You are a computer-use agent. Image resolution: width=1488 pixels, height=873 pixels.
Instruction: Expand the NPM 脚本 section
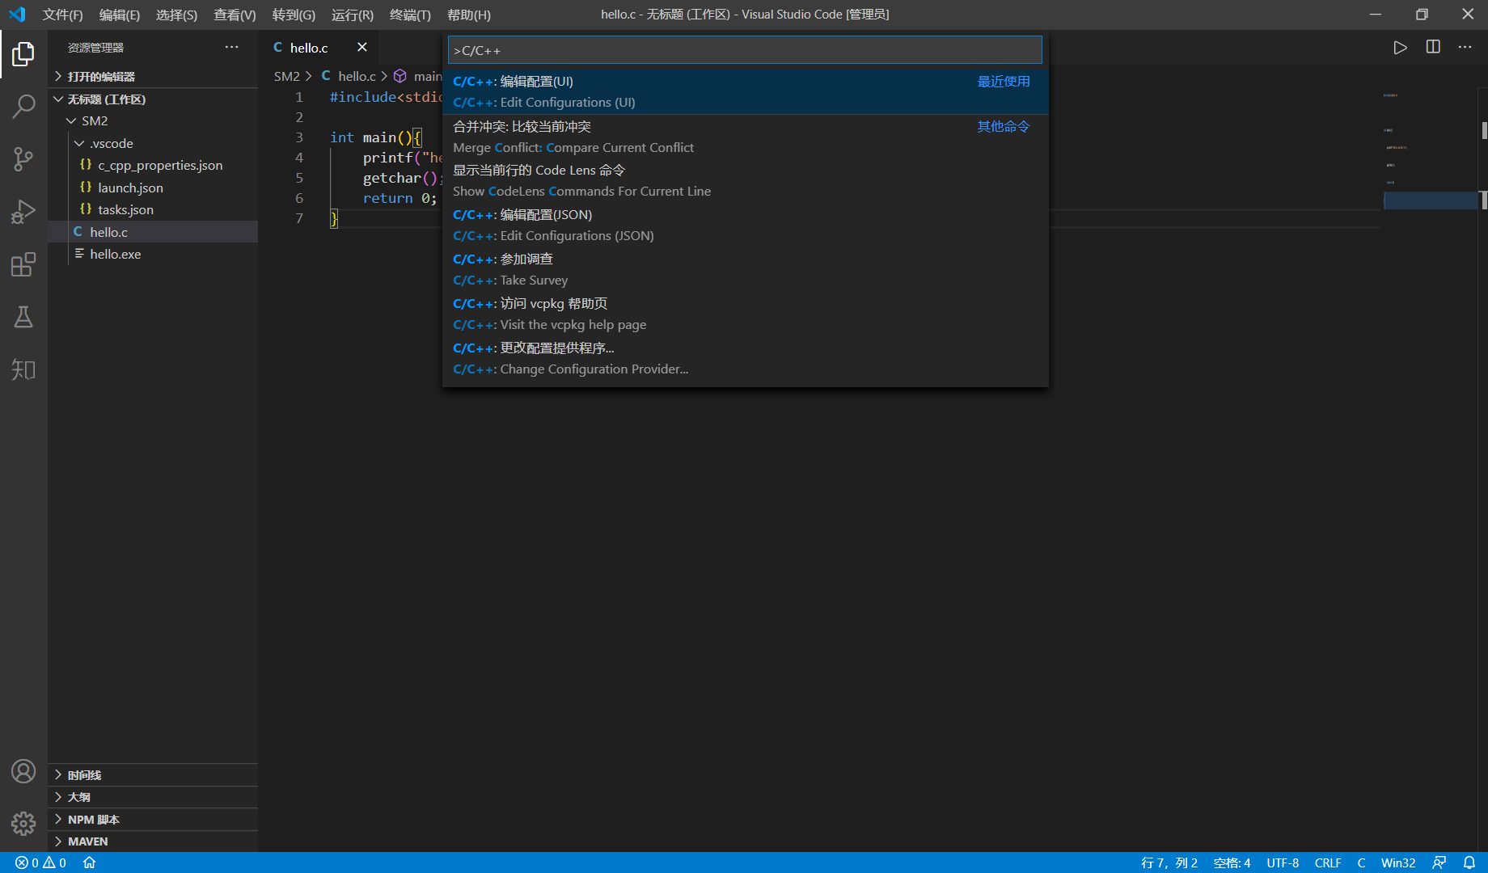(93, 819)
